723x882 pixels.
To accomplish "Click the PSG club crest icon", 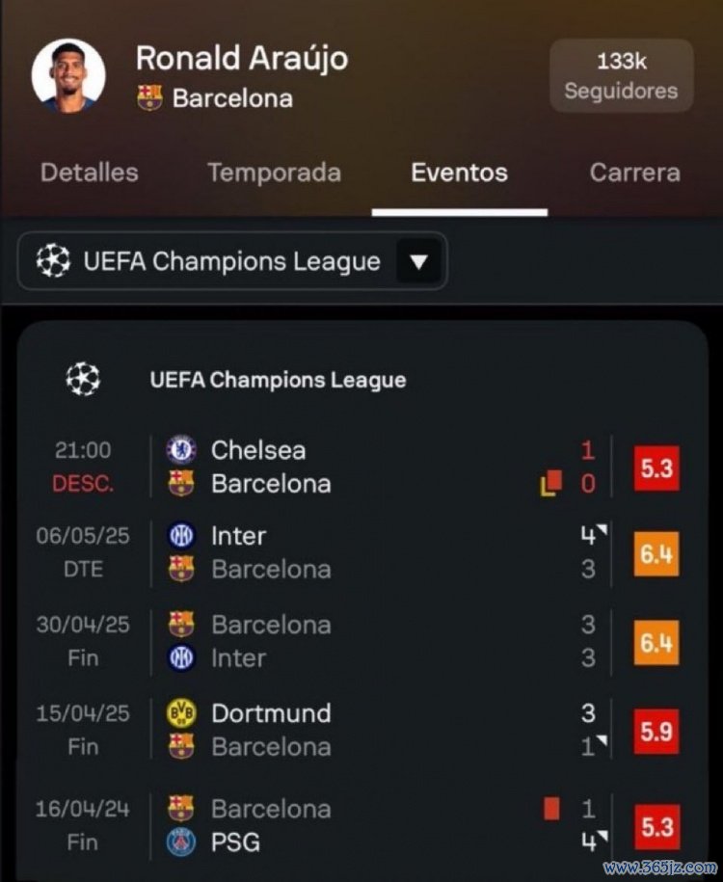I will coord(181,842).
